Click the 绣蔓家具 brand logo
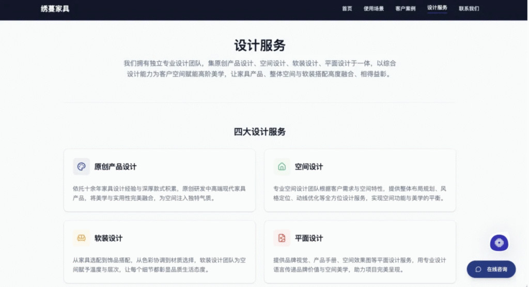The height and width of the screenshot is (287, 529). [x=55, y=9]
